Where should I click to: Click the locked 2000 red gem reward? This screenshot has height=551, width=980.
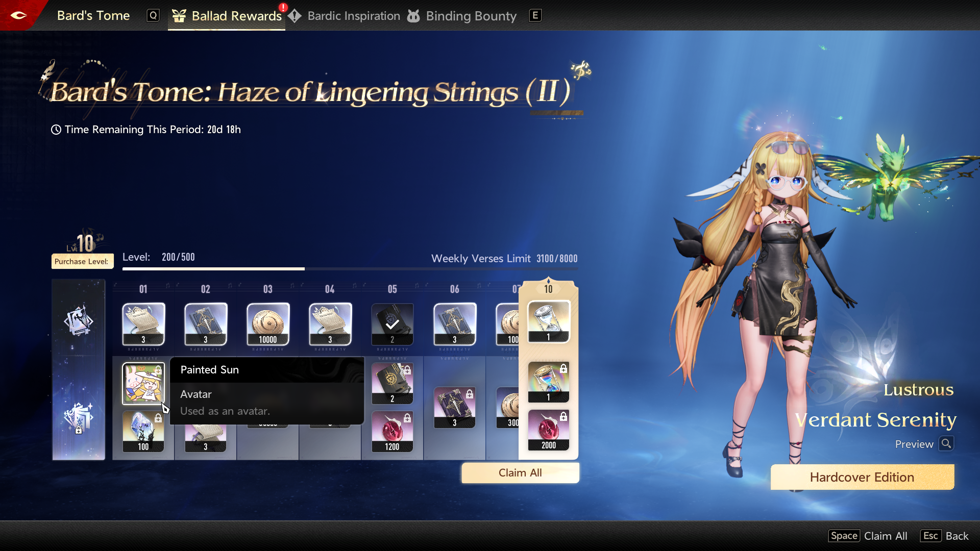548,430
